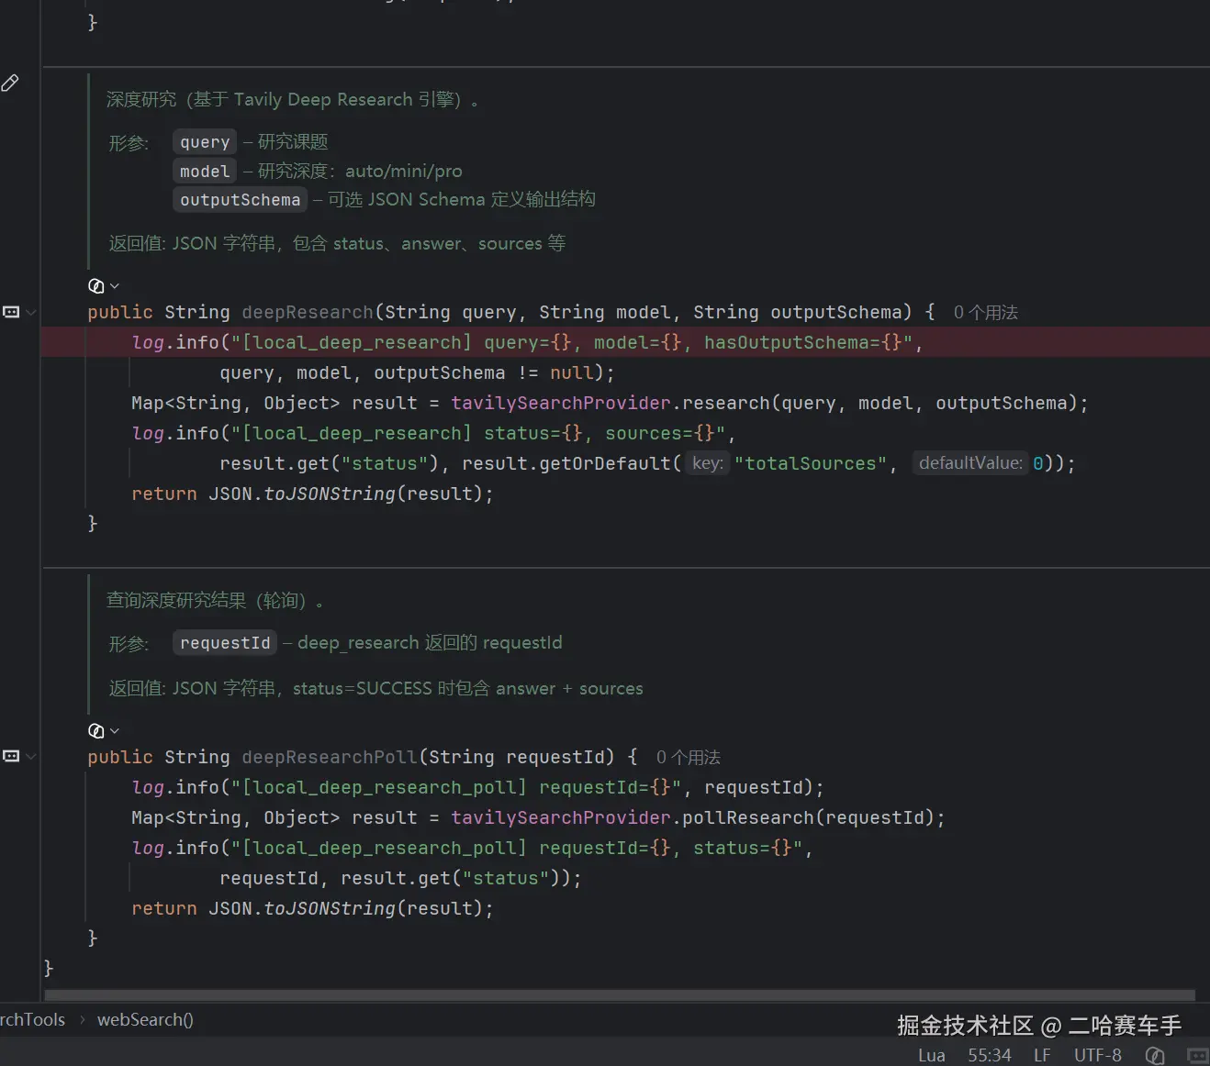
Task: Click the "[local_deep_research] status={}, sources={}" string
Action: (x=478, y=433)
